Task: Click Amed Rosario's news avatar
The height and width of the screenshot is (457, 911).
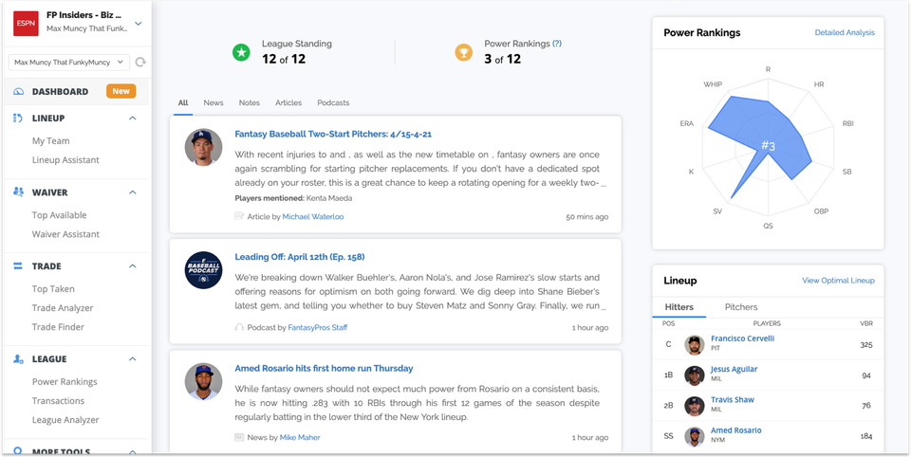Action: pyautogui.click(x=203, y=381)
